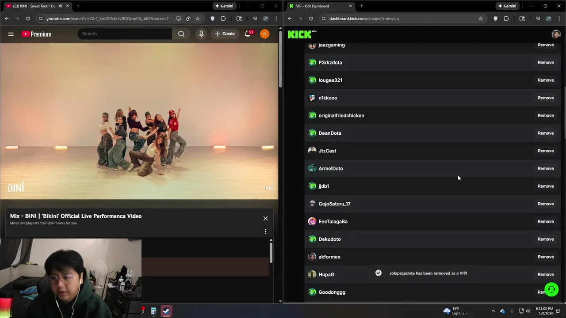Click the GojoSatoru_17 avatar
This screenshot has width=566, height=318.
pyautogui.click(x=312, y=204)
